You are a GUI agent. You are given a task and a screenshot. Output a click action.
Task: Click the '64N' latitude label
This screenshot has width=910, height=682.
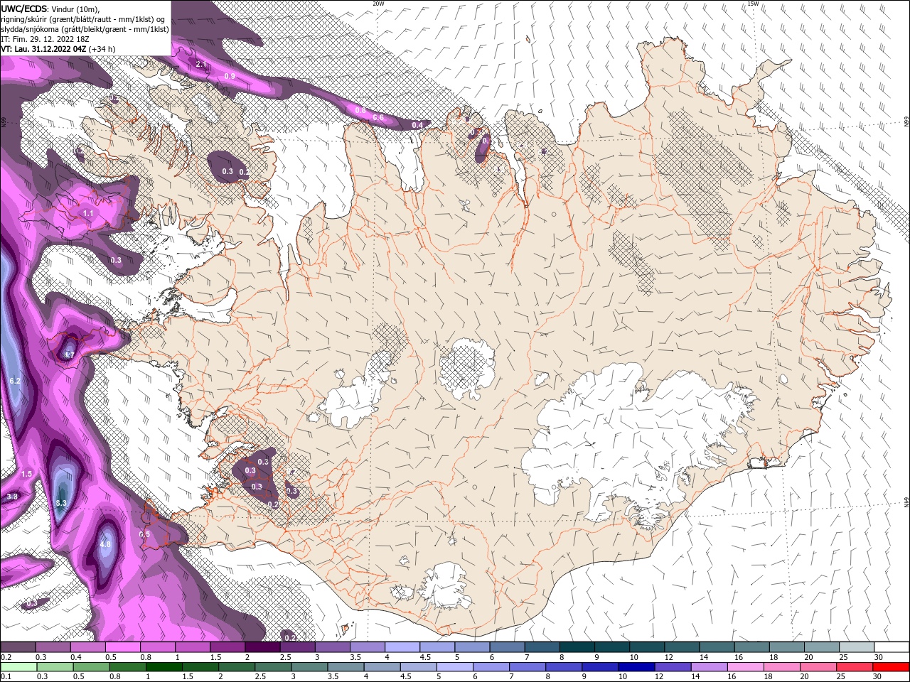(x=906, y=502)
